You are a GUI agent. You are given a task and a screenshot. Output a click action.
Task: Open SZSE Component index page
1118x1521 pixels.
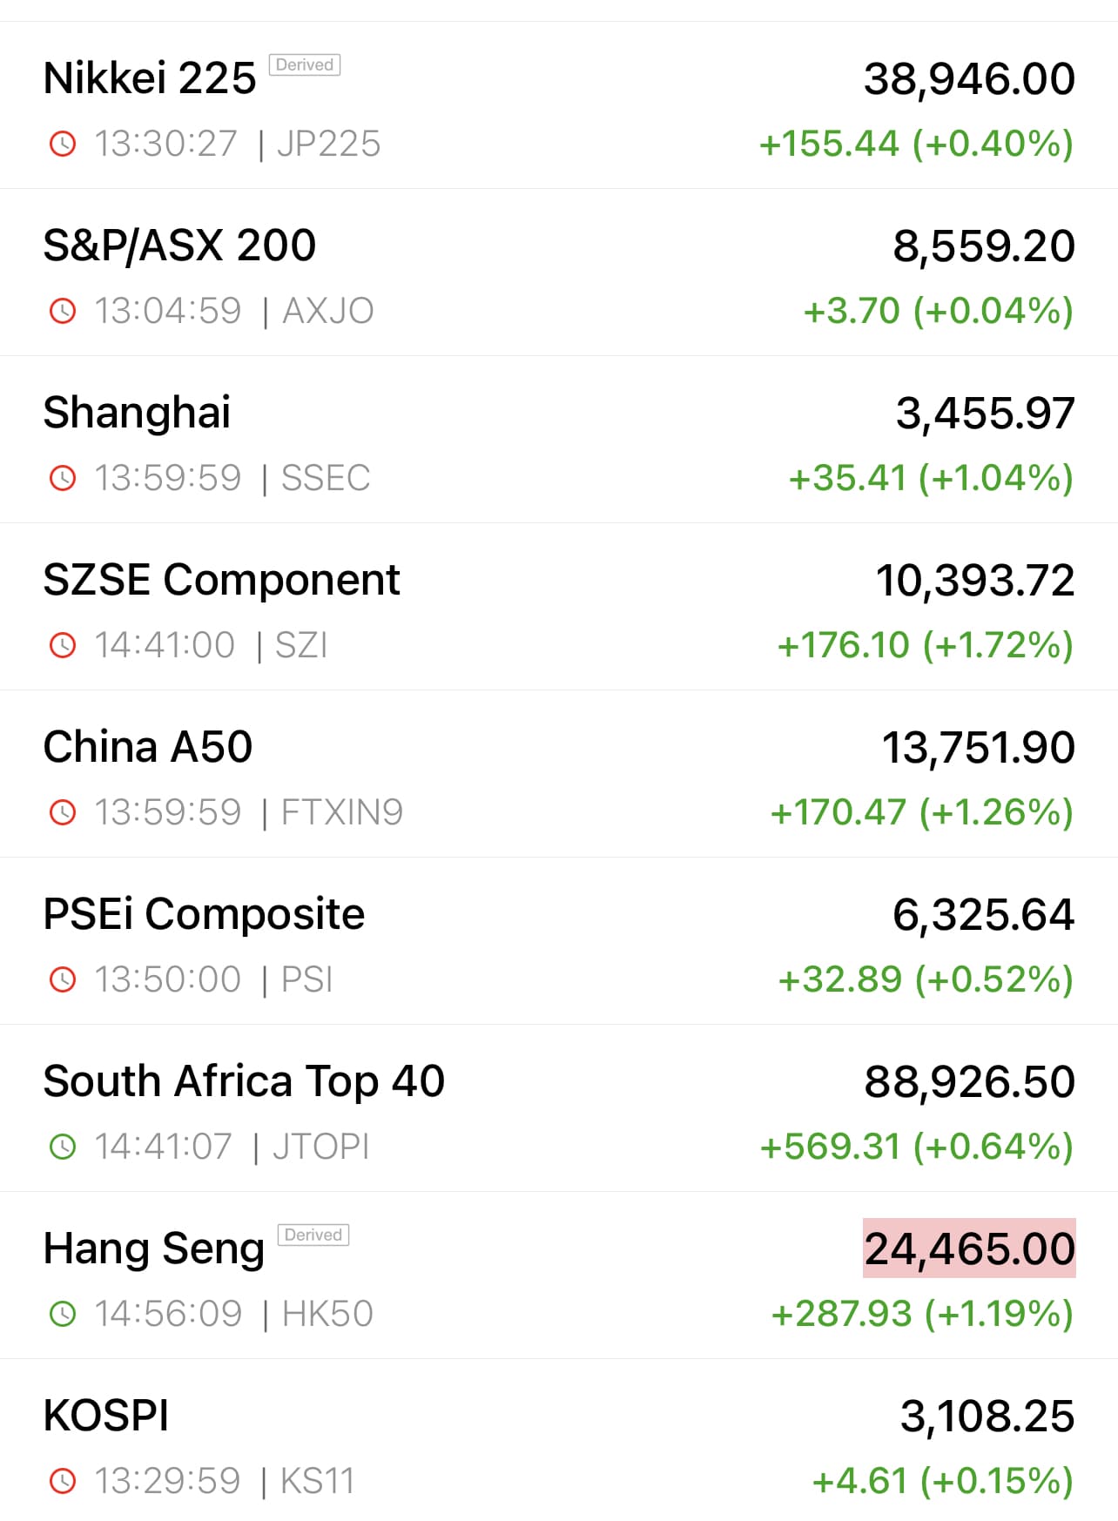click(221, 580)
